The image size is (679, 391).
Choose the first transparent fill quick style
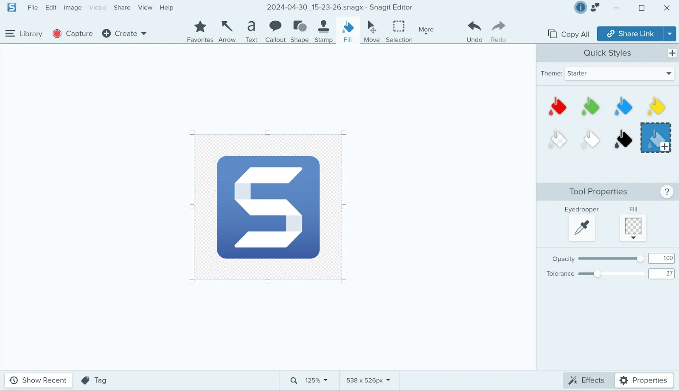557,139
